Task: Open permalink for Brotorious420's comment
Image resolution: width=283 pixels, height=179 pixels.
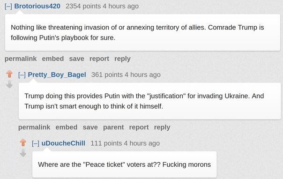Action: point(21,59)
